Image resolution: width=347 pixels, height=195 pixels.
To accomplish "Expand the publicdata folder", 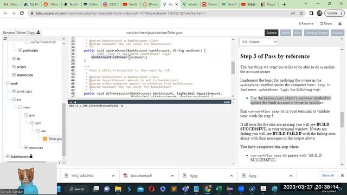I will click(x=20, y=50).
